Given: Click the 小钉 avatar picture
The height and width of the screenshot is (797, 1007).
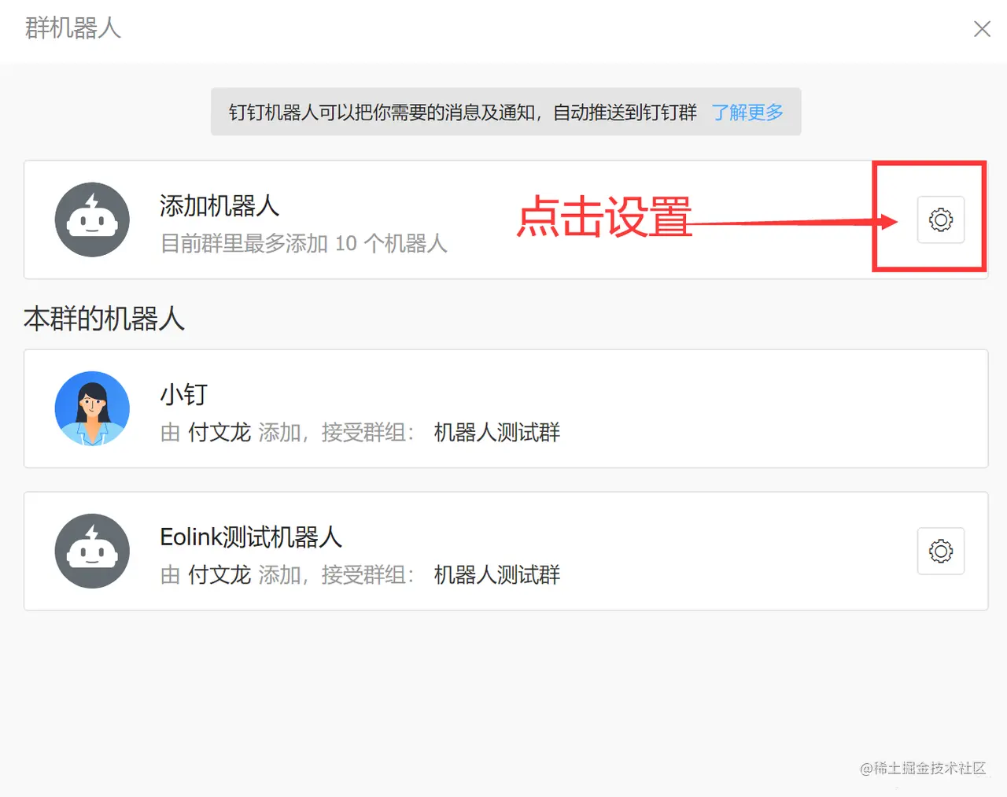Looking at the screenshot, I should (x=92, y=408).
